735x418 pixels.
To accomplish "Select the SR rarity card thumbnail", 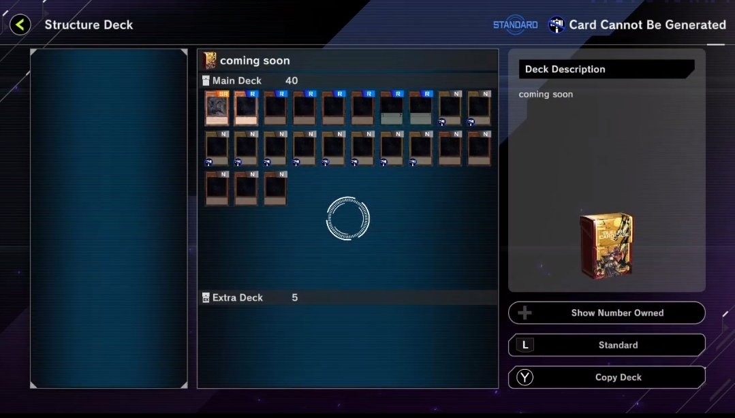I will click(x=217, y=108).
